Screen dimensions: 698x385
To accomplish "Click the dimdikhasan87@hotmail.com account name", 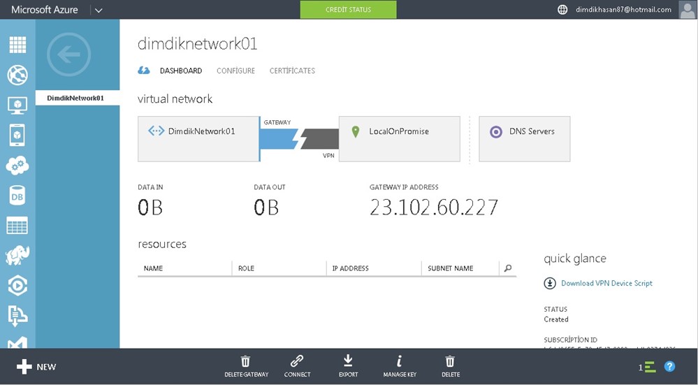I will (x=623, y=9).
